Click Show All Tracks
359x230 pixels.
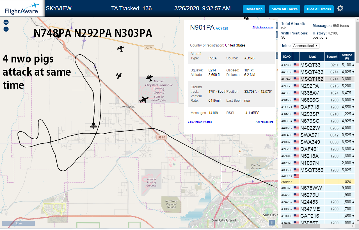[x=285, y=9]
